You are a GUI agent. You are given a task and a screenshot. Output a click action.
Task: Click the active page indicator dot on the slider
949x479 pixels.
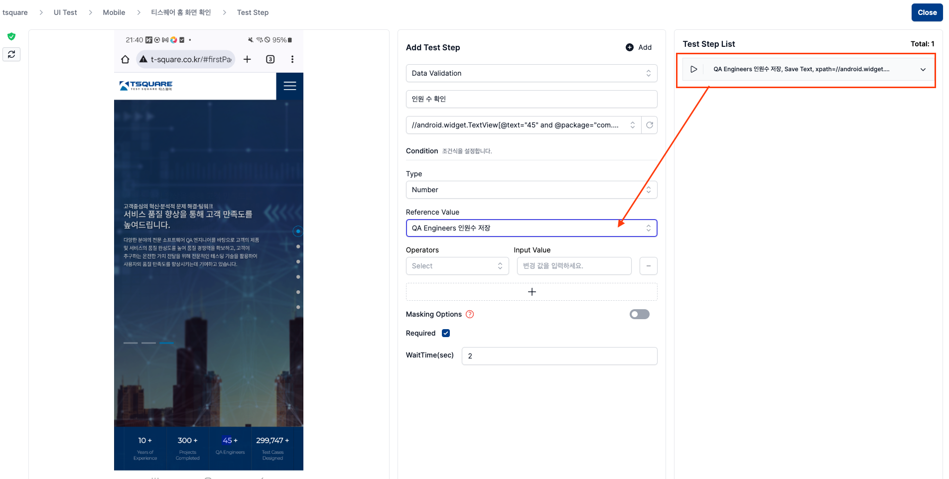coord(298,231)
